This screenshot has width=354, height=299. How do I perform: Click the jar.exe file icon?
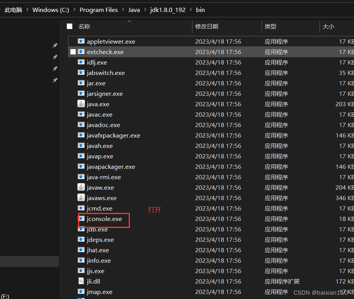point(81,83)
